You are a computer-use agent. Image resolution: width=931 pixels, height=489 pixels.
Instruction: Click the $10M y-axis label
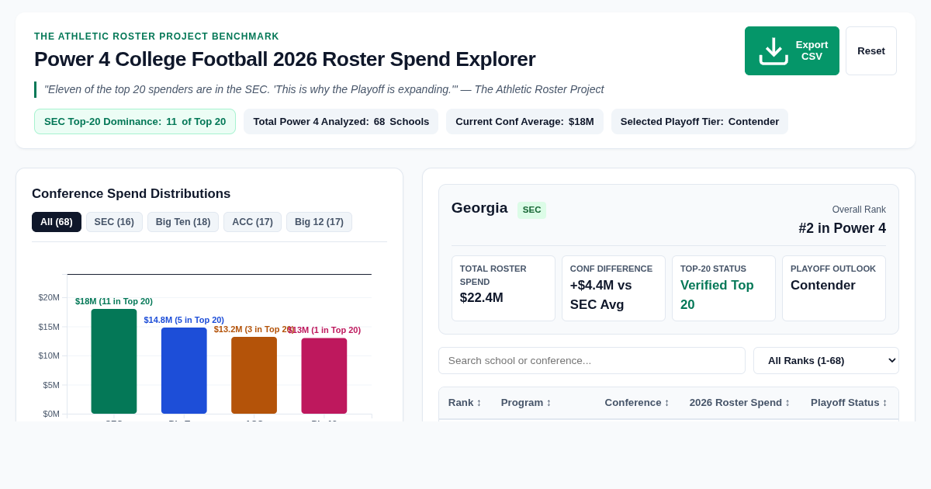[x=49, y=355]
